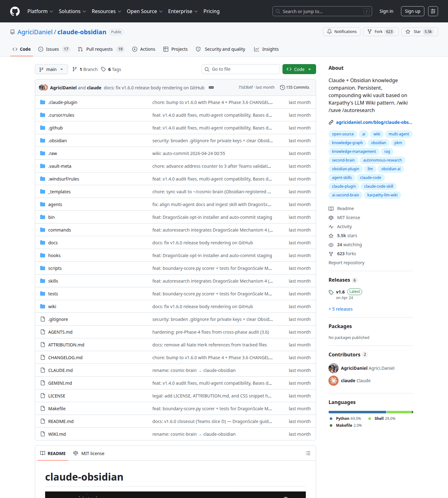The width and height of the screenshot is (448, 498).
Task: Click AgriciDaniel contributor avatar
Action: pos(334,368)
